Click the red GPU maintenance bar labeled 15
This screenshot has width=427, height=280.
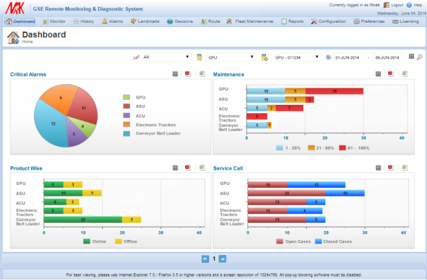334,91
